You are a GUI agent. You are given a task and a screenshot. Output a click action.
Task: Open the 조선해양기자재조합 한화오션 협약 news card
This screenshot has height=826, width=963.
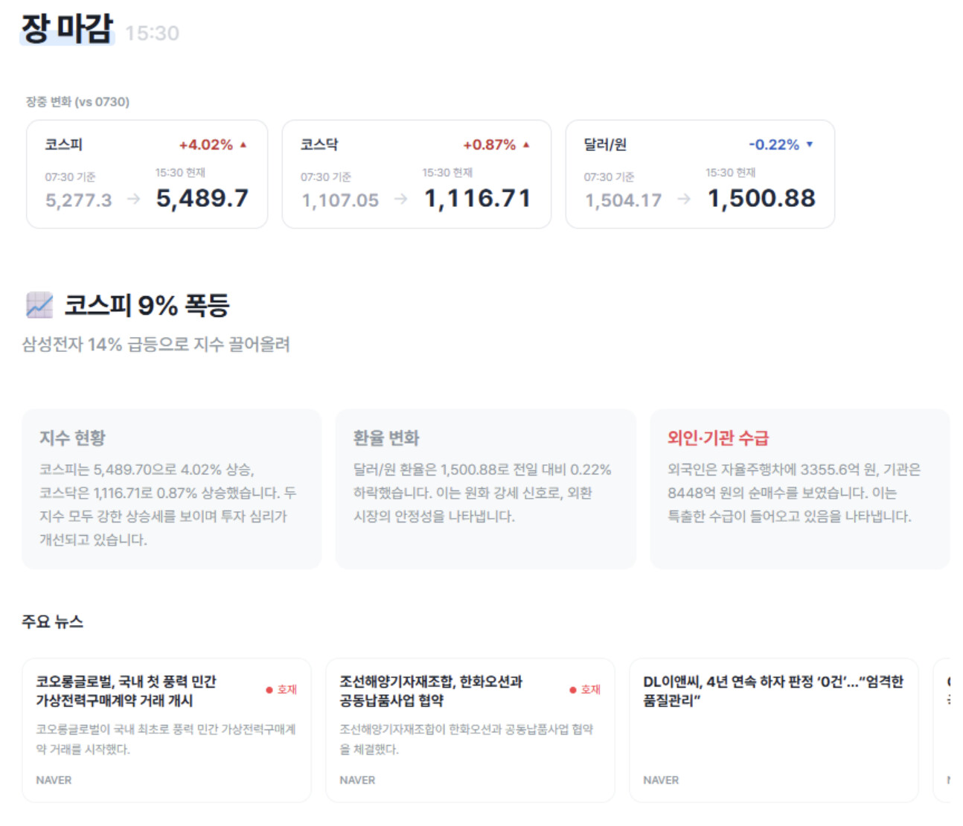coord(470,730)
